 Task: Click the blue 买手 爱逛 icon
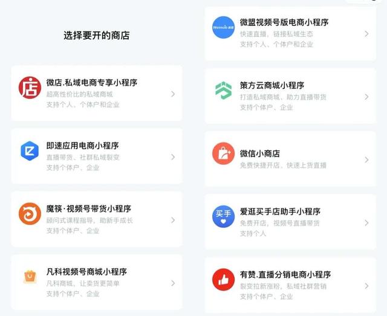pyautogui.click(x=223, y=216)
